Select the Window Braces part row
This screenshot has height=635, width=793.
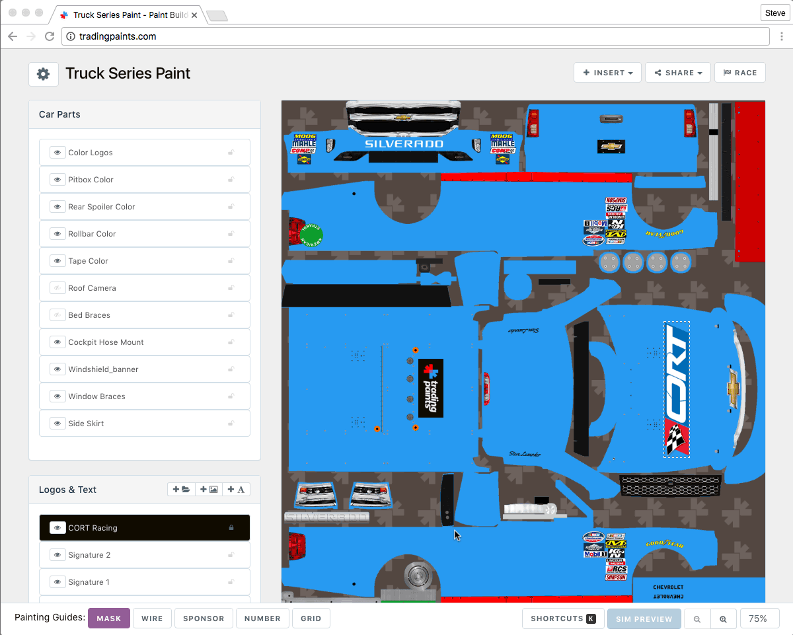145,396
